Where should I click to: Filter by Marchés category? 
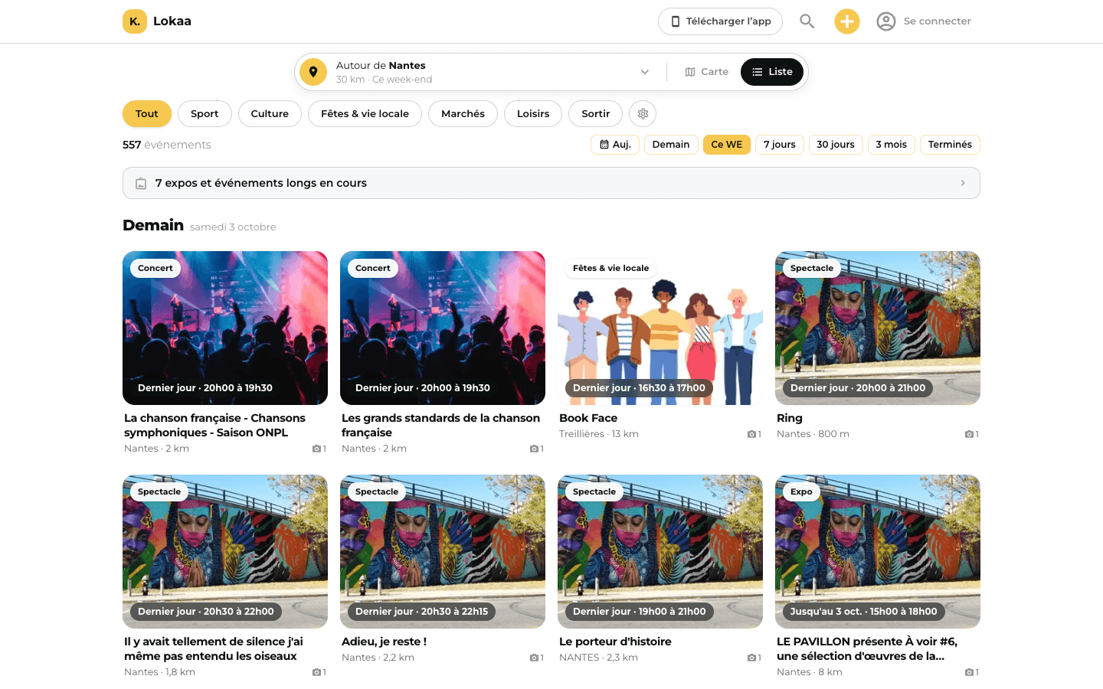(x=463, y=114)
